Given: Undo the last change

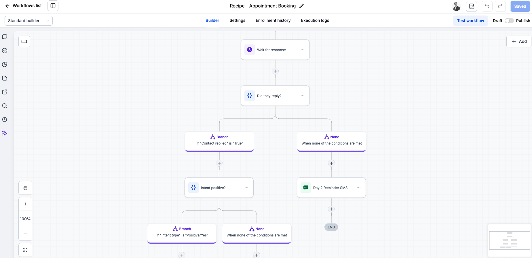Looking at the screenshot, I should click(487, 6).
